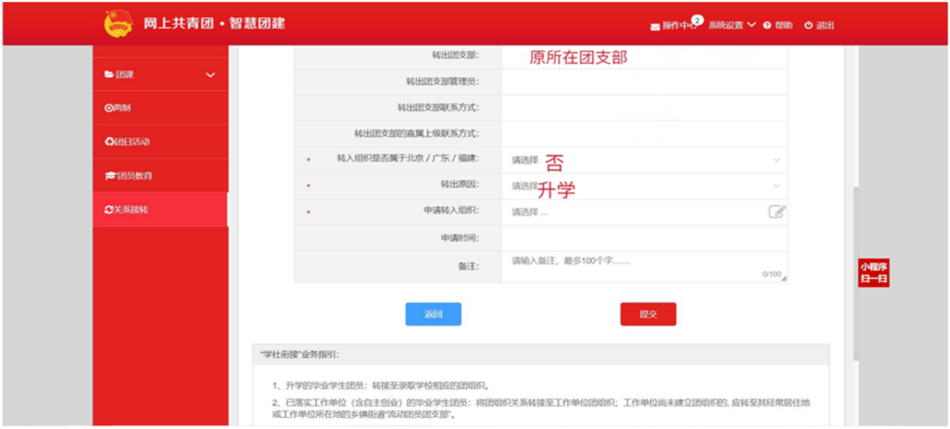Open the 转出原因 dropdown
Screen dimensions: 950x429
point(643,186)
